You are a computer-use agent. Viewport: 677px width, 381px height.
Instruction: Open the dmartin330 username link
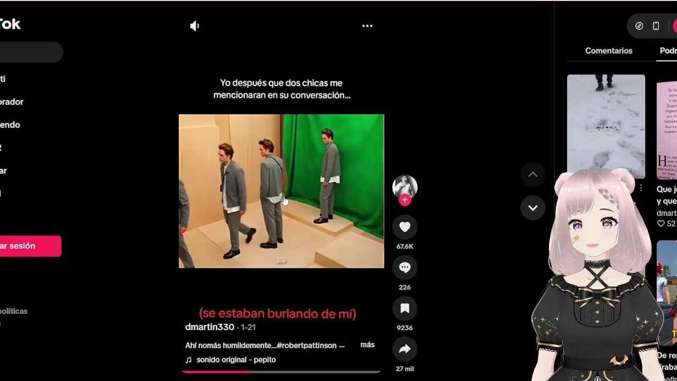(209, 327)
